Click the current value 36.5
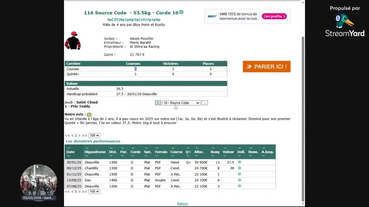369x207 pixels. (120, 89)
